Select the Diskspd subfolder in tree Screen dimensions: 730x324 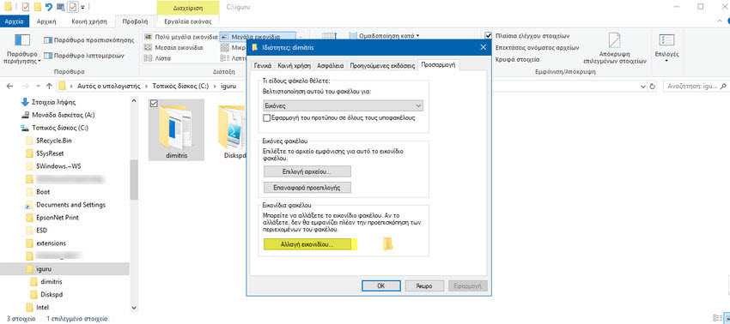[x=46, y=295]
